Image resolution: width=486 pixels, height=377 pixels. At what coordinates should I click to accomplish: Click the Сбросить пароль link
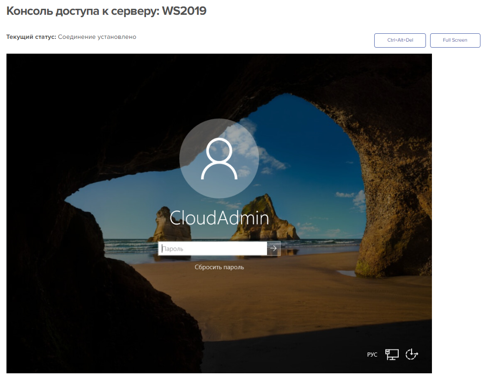click(x=219, y=267)
